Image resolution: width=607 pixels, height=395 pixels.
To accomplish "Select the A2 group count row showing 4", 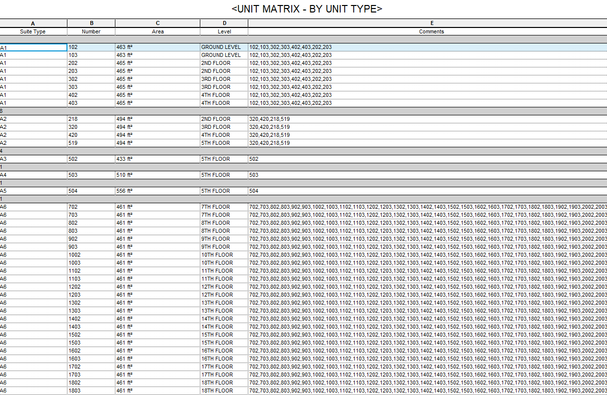I will (x=303, y=151).
